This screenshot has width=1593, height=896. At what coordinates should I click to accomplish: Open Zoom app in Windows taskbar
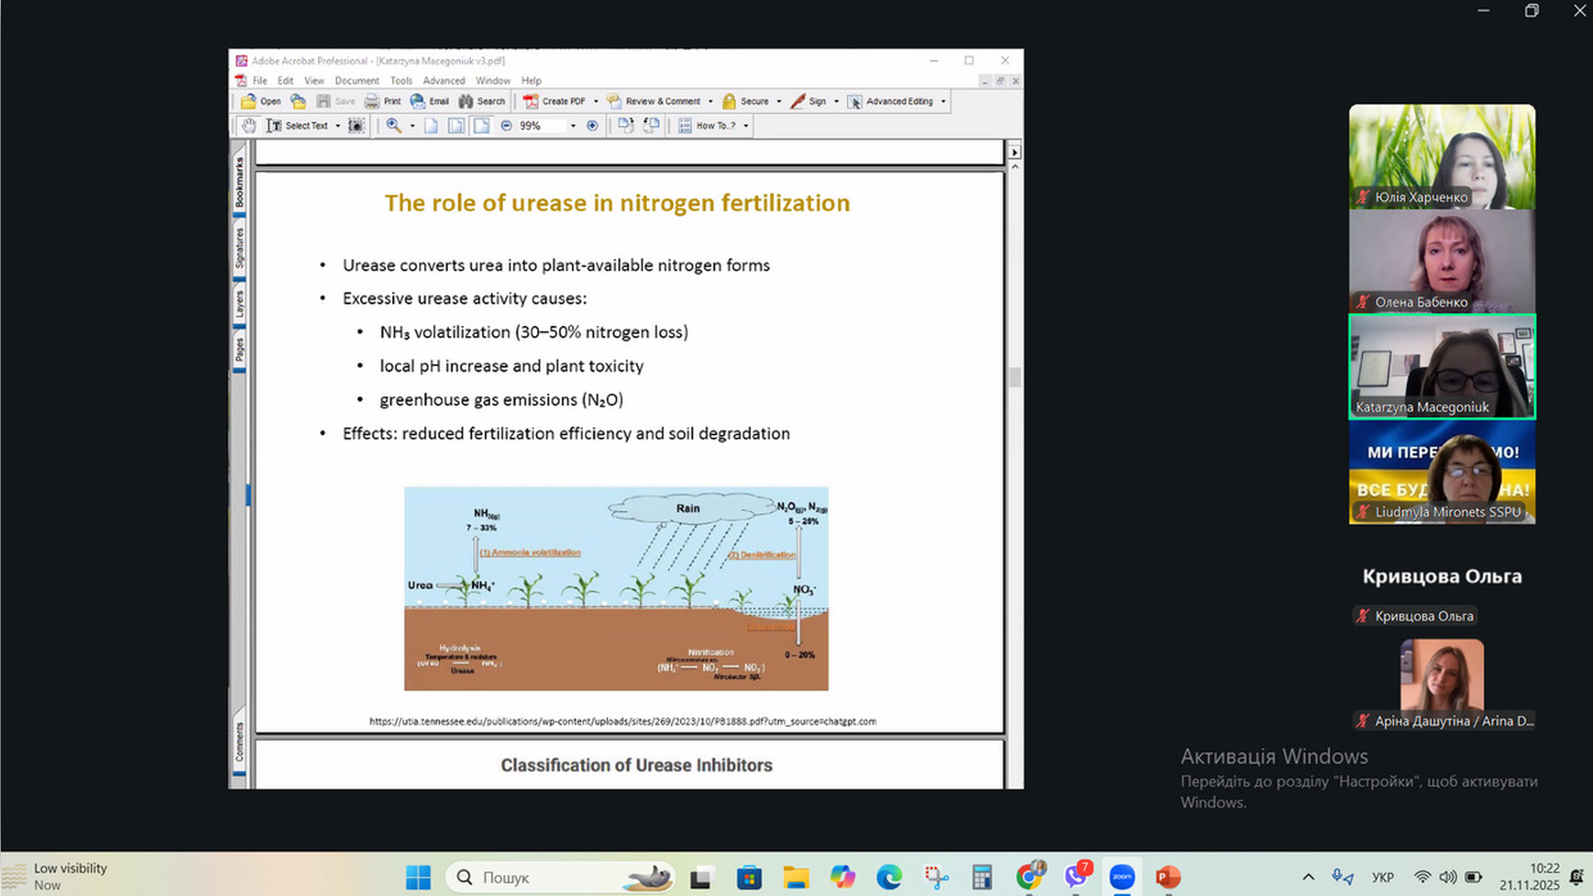(1122, 877)
